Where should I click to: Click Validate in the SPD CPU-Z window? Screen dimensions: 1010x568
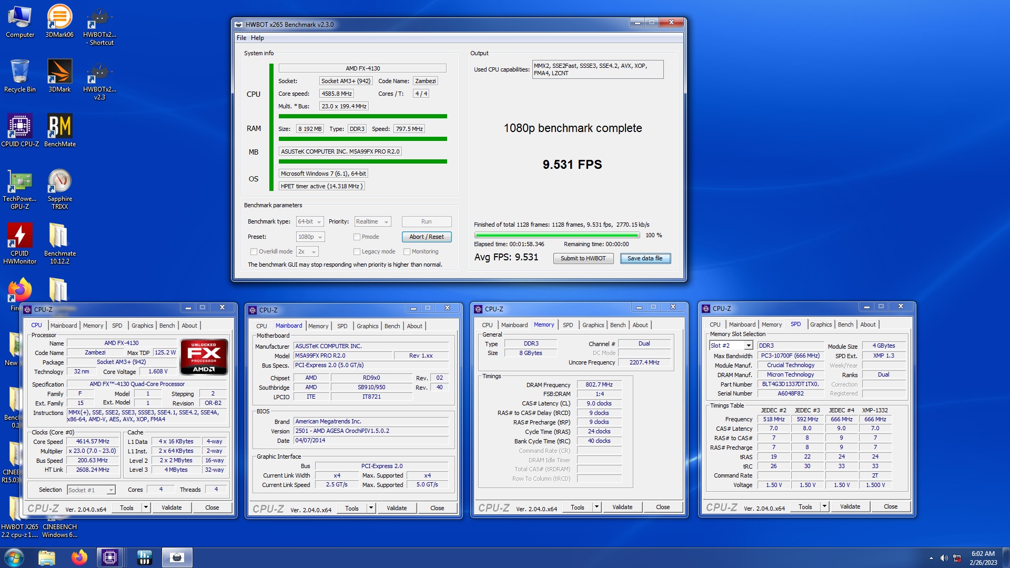[x=850, y=506]
